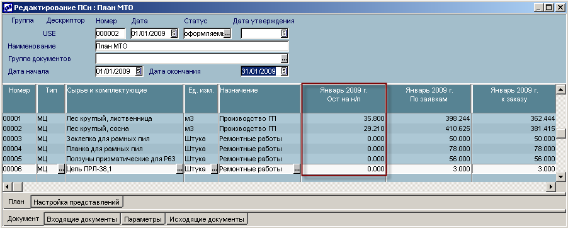
Task: Click the USE descriptor value
Action: tap(49, 34)
